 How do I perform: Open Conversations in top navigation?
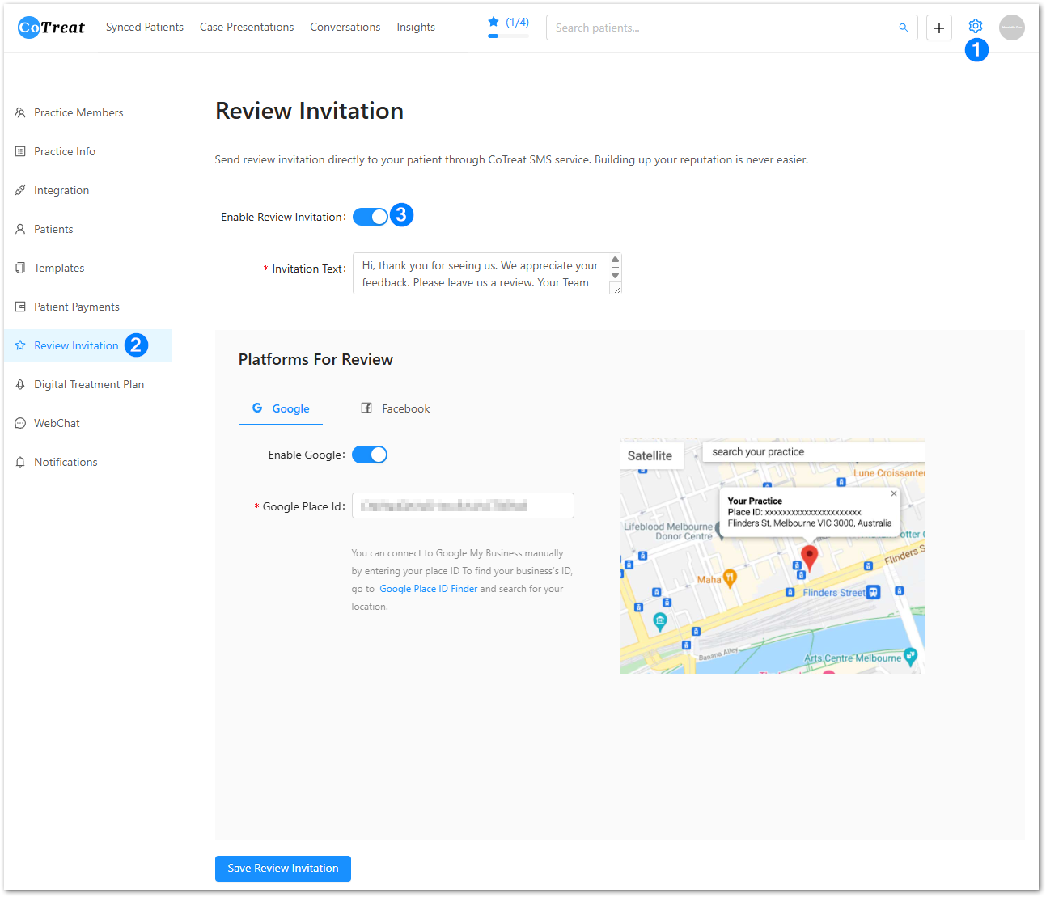click(345, 28)
